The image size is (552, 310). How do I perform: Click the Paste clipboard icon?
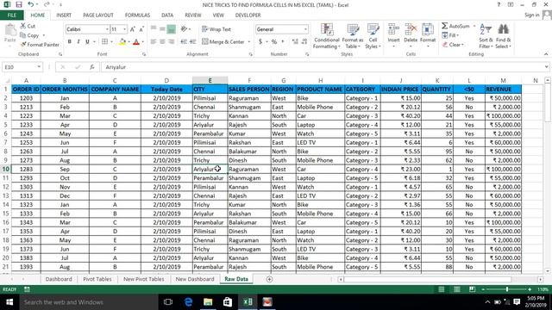pos(10,31)
